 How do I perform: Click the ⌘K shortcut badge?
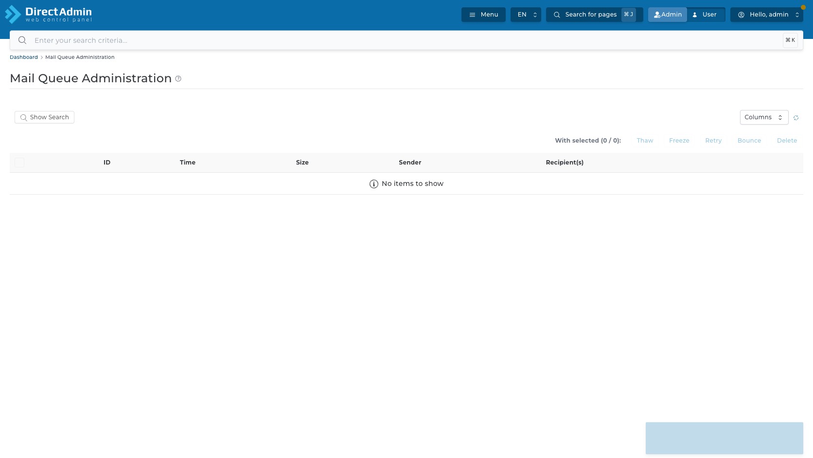(x=790, y=40)
